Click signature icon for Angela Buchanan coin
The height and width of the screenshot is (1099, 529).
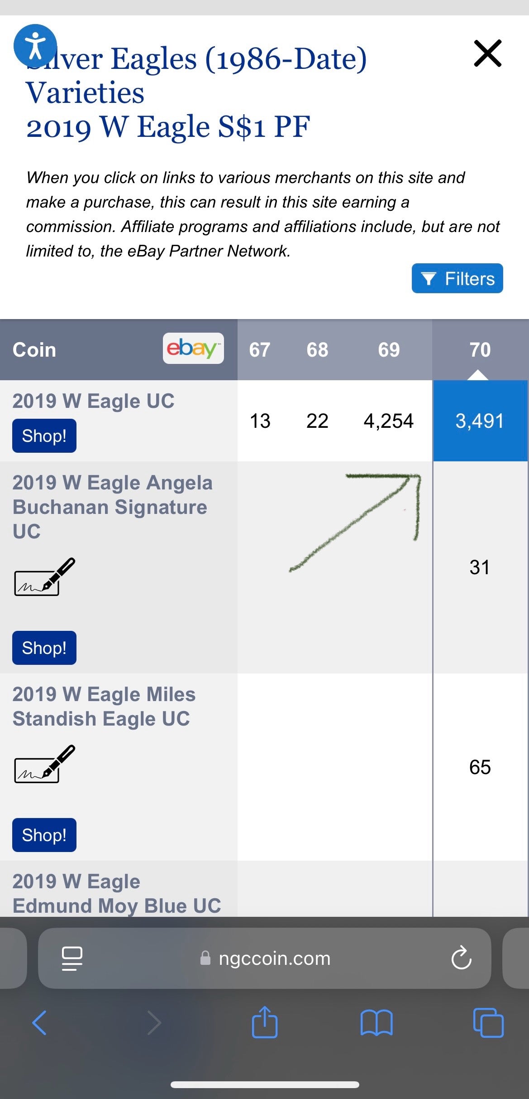tap(44, 577)
